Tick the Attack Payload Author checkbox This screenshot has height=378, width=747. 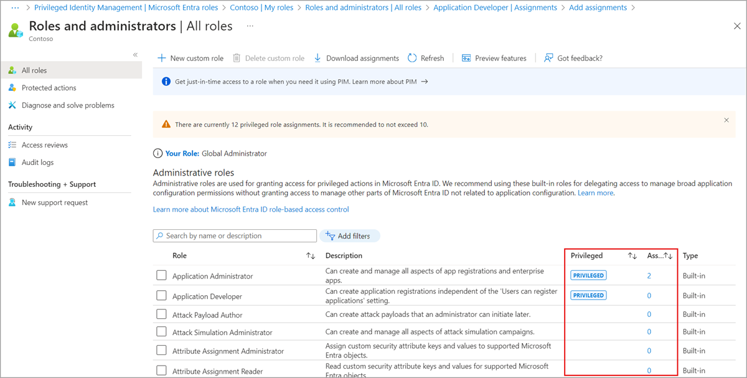pos(162,314)
